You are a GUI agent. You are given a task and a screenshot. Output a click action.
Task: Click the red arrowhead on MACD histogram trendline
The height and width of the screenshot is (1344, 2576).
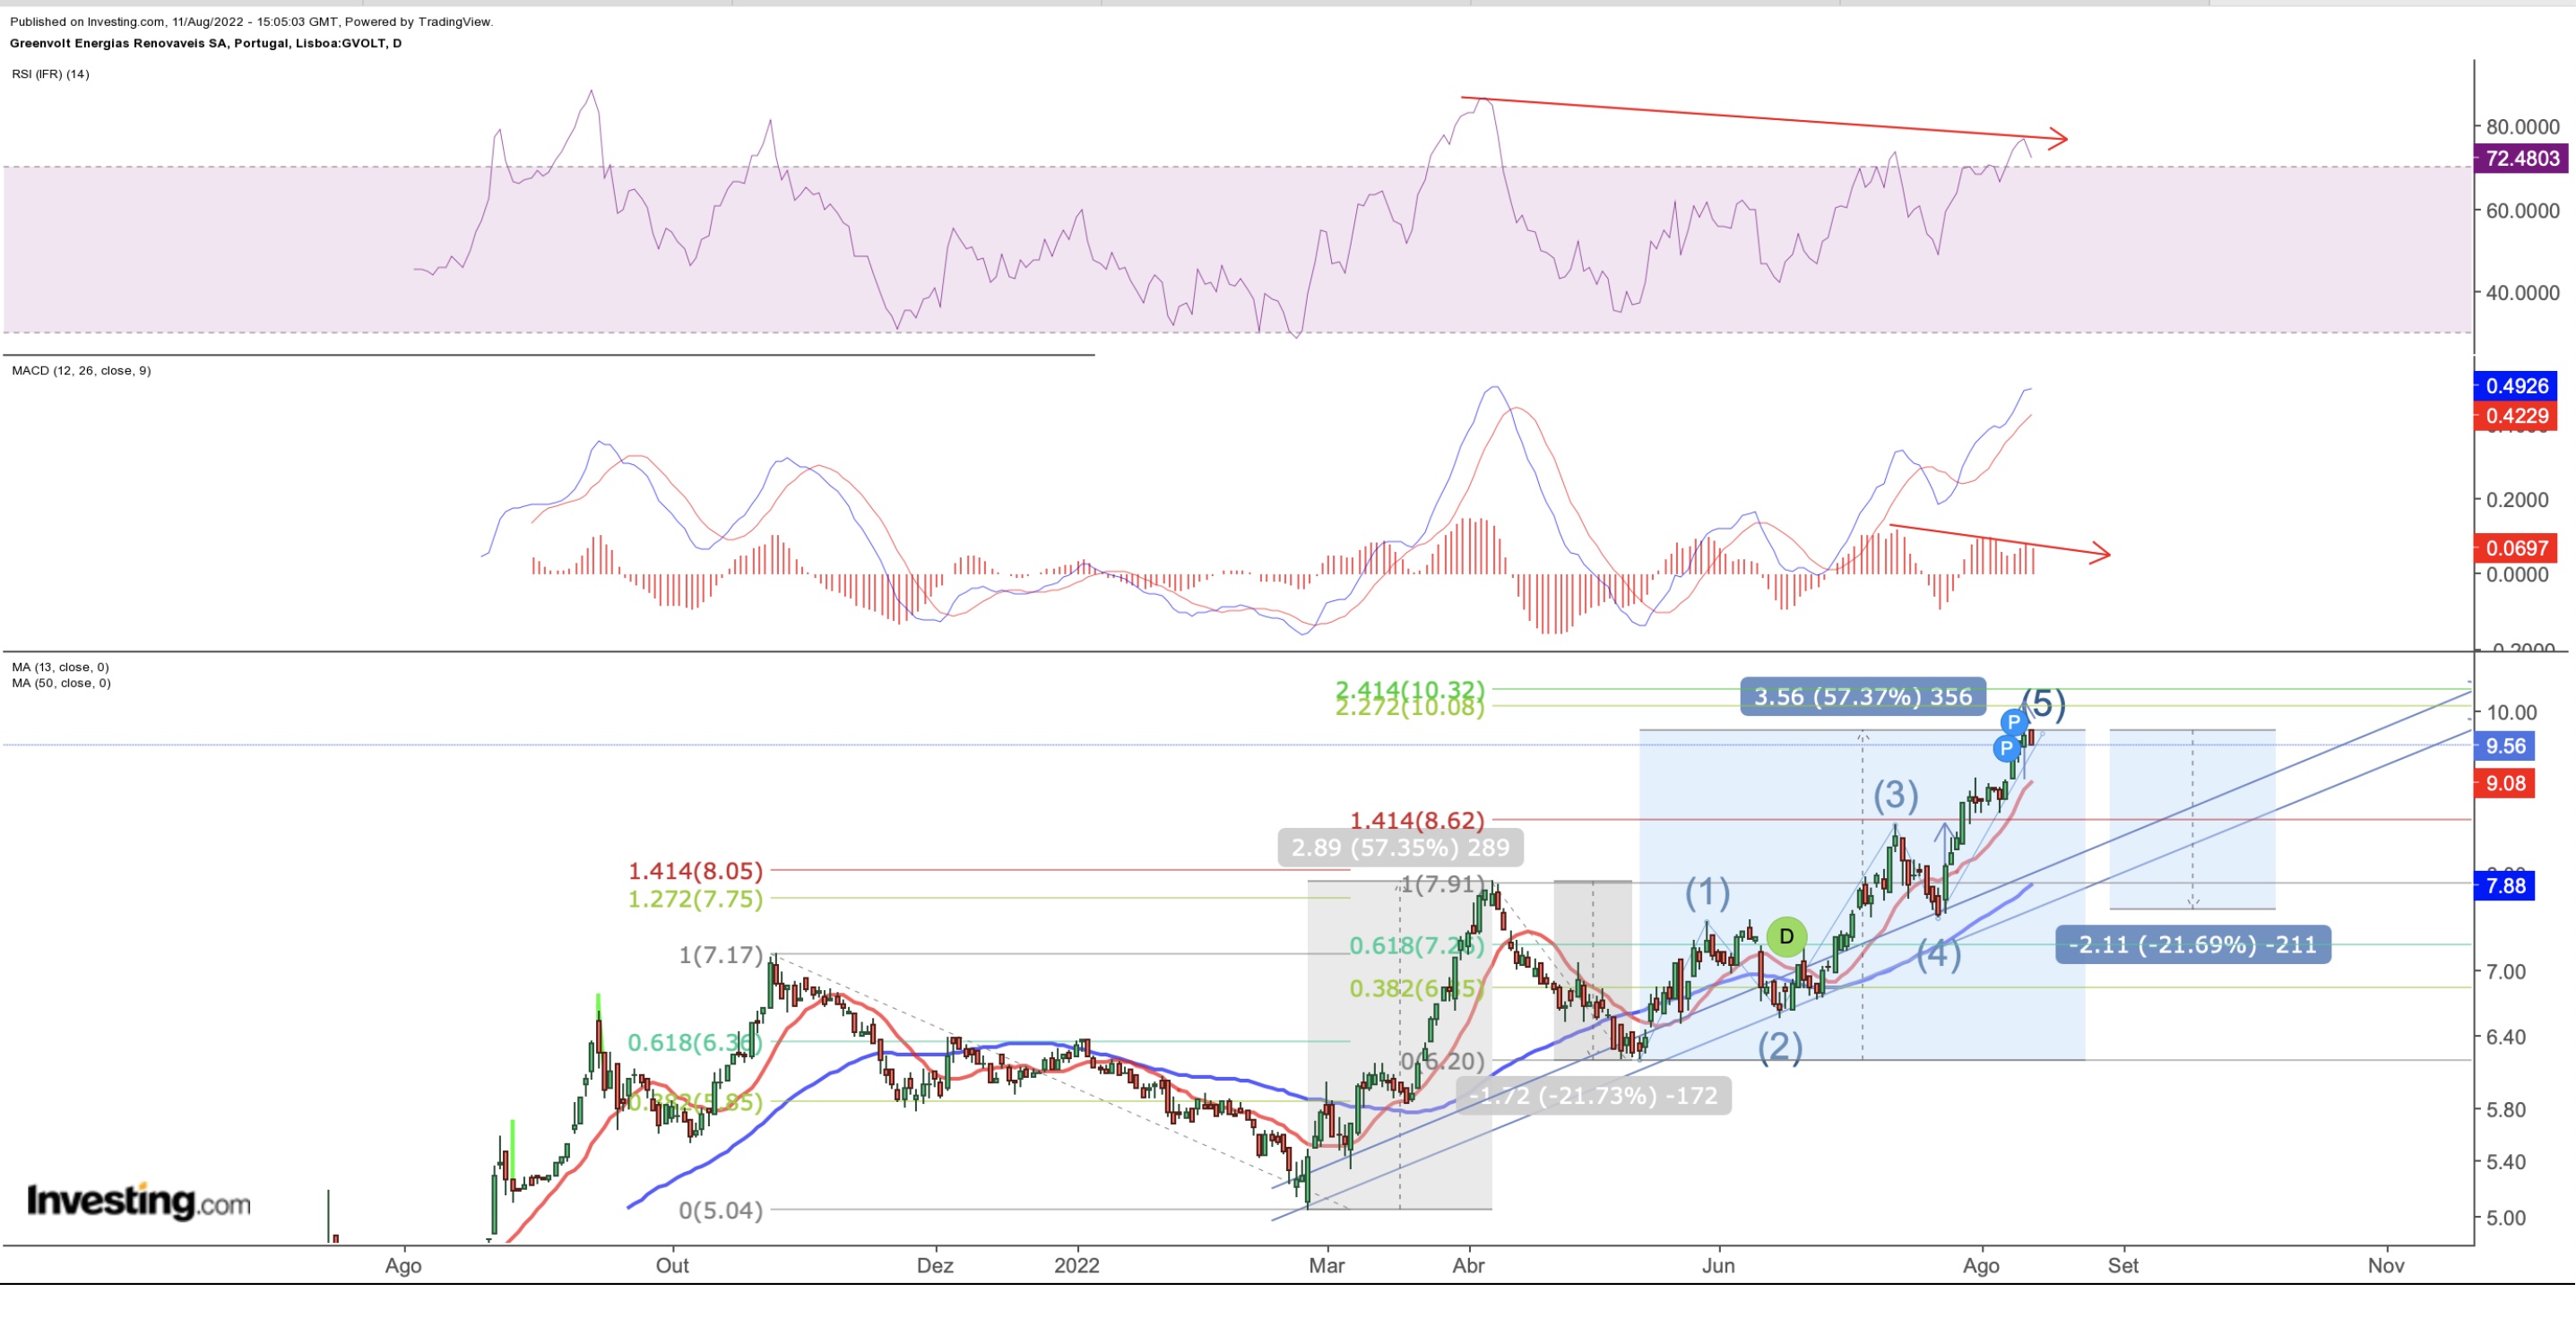click(2101, 553)
